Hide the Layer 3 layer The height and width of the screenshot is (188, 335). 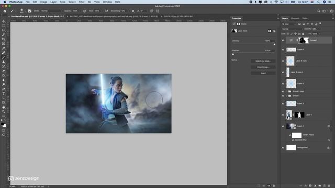click(283, 103)
